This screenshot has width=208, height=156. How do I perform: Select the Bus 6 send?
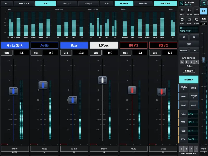tap(194, 105)
